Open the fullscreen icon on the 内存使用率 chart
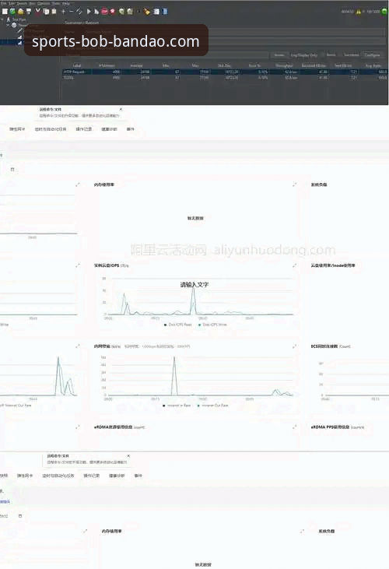Viewport: 389px width, 569px height. (294, 184)
